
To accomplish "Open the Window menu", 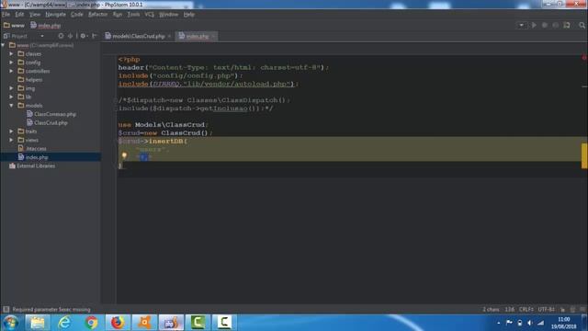I will click(168, 15).
